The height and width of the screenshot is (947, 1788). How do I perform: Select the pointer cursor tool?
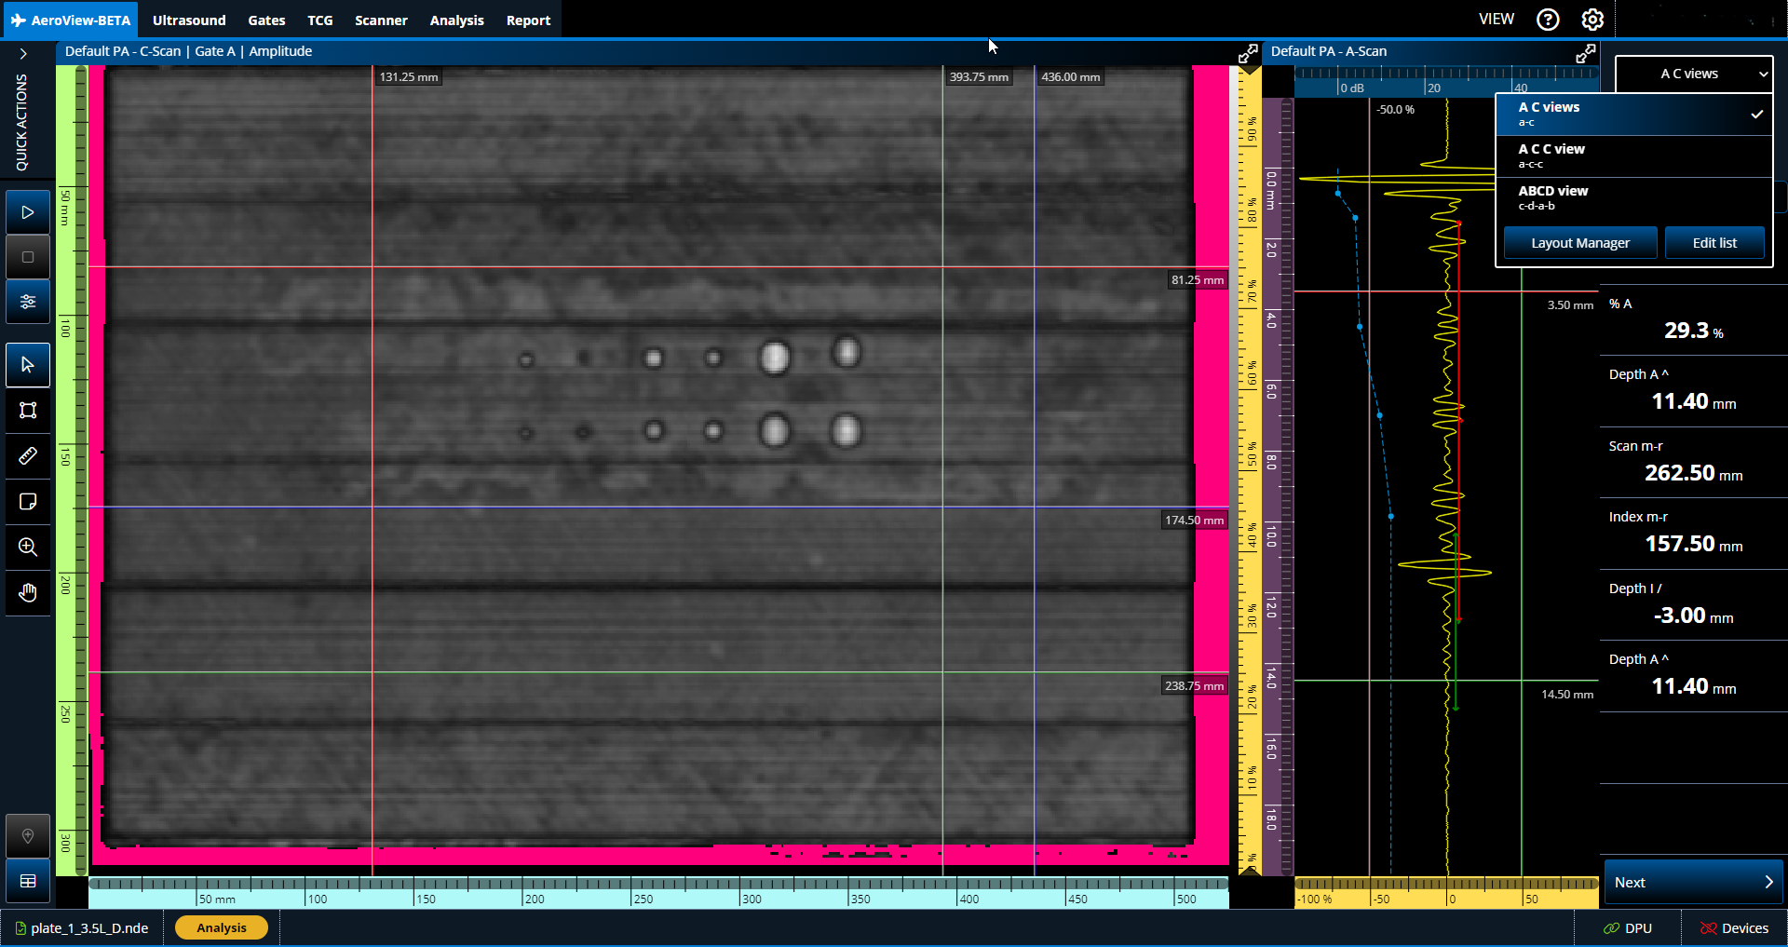(28, 365)
